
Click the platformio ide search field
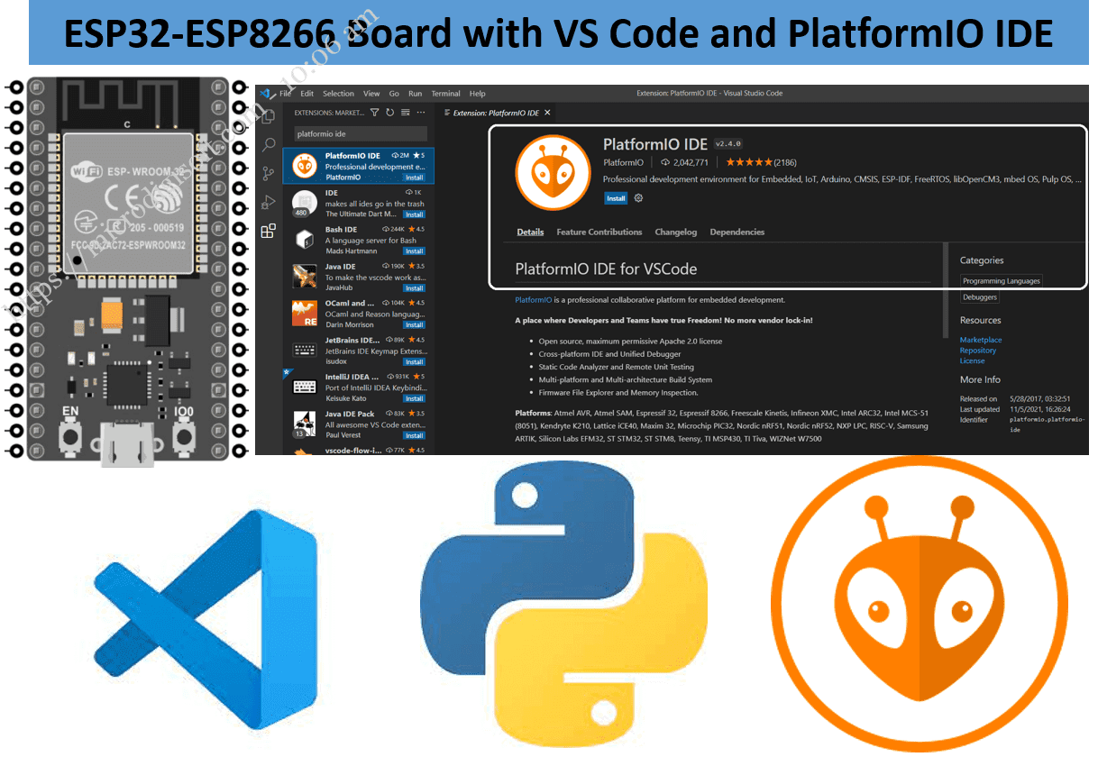[x=359, y=132]
